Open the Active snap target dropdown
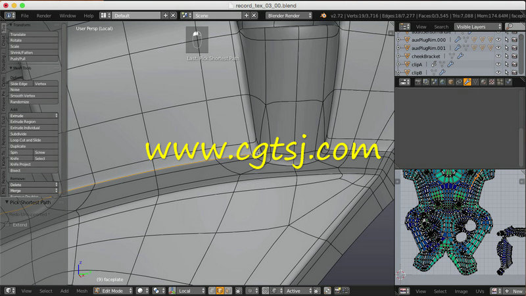Viewport: 526px width, 296px height. pyautogui.click(x=299, y=291)
